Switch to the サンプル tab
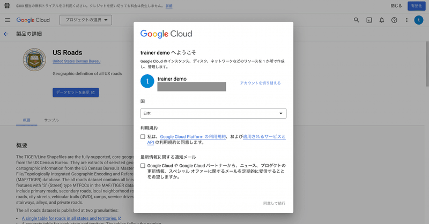This screenshot has width=429, height=224. [51, 120]
